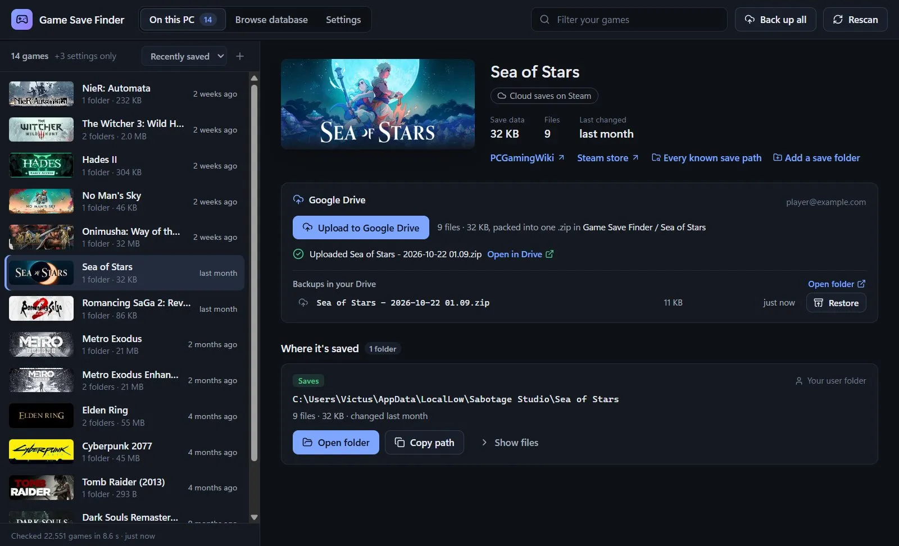The width and height of the screenshot is (899, 546).
Task: Click the Rescan button
Action: 855,20
